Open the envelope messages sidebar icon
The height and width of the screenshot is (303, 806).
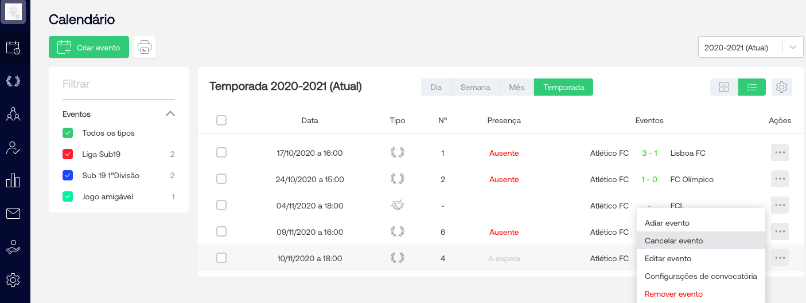[x=13, y=214]
